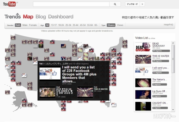This screenshot has width=179, height=122.
Task: Click the blank gray map marker in Montana
Action: [x=35, y=46]
